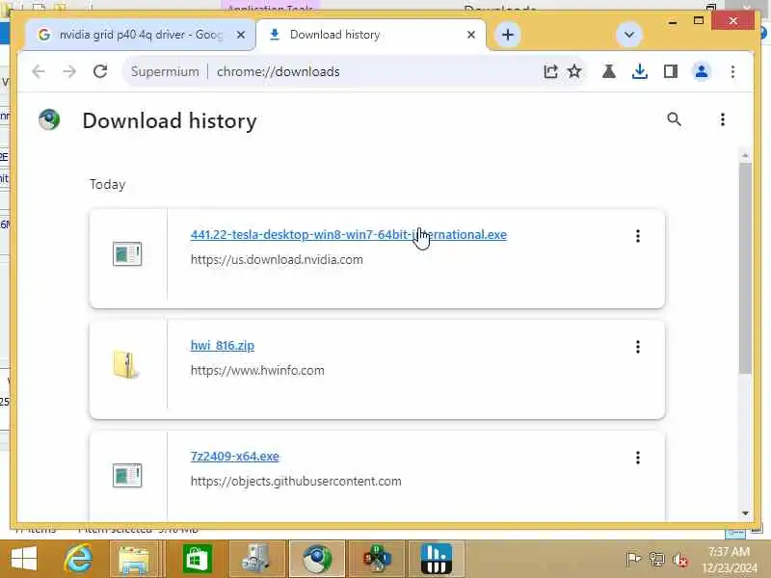Open more actions for 7z2409-x64.exe
Screen dimensions: 771x578
pyautogui.click(x=638, y=458)
